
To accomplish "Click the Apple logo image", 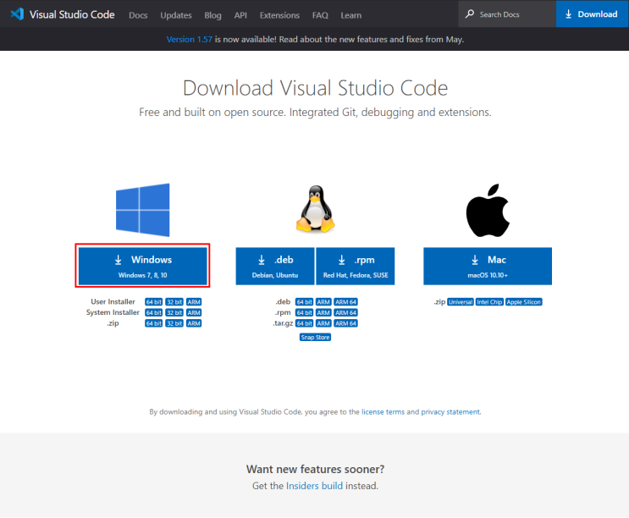I will click(x=488, y=211).
